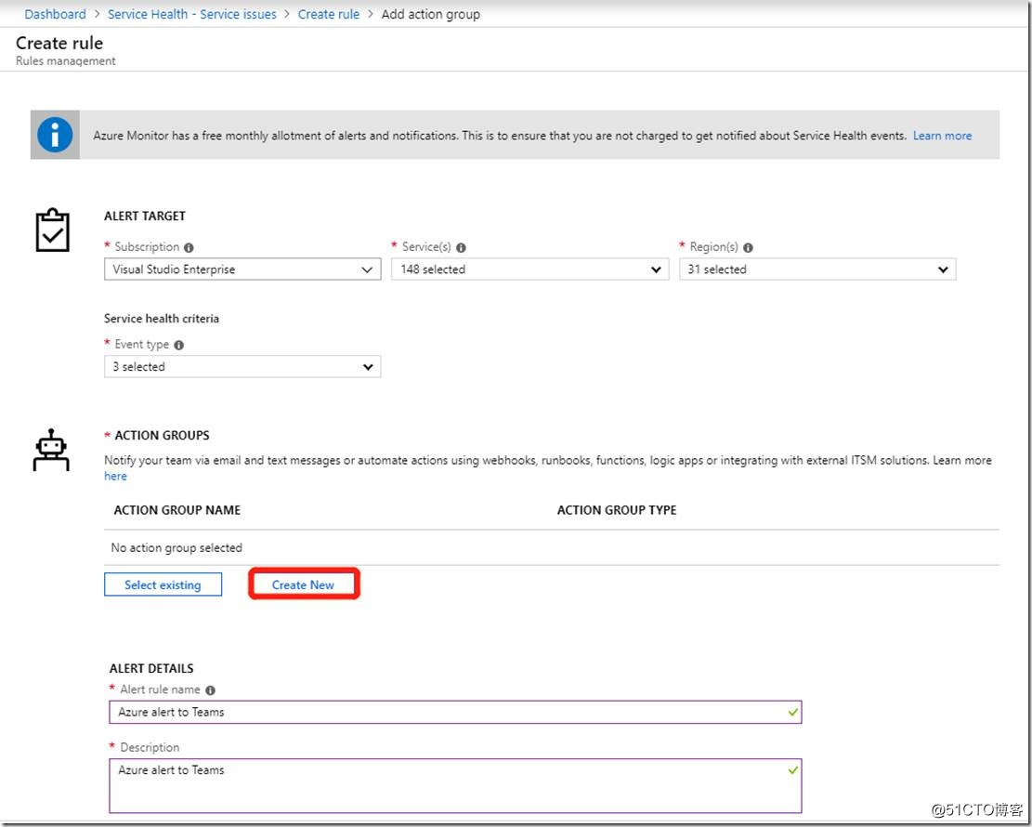Follow the 'here' link under Action Groups
1032x827 pixels.
pyautogui.click(x=115, y=476)
